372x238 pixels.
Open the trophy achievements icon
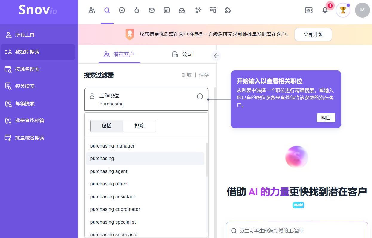pos(343,10)
